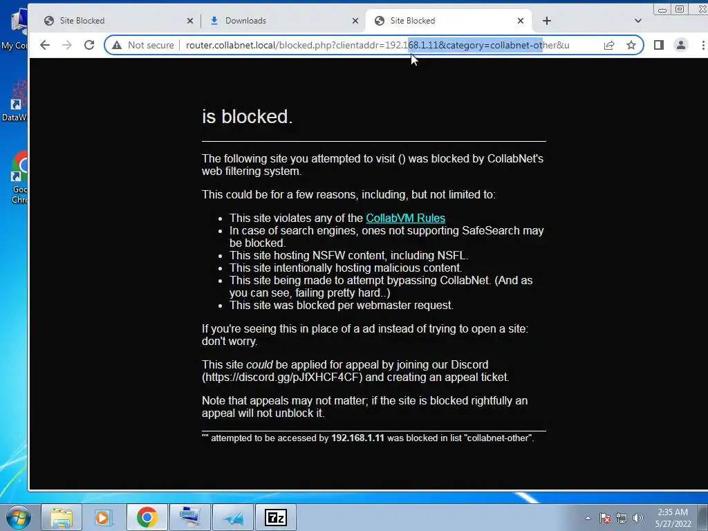Close the first Site Blocked tab
Screen dimensions: 708x531
tap(190, 21)
